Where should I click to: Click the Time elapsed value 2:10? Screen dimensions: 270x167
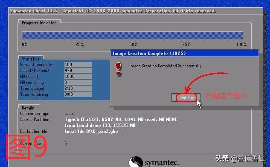[78, 88]
